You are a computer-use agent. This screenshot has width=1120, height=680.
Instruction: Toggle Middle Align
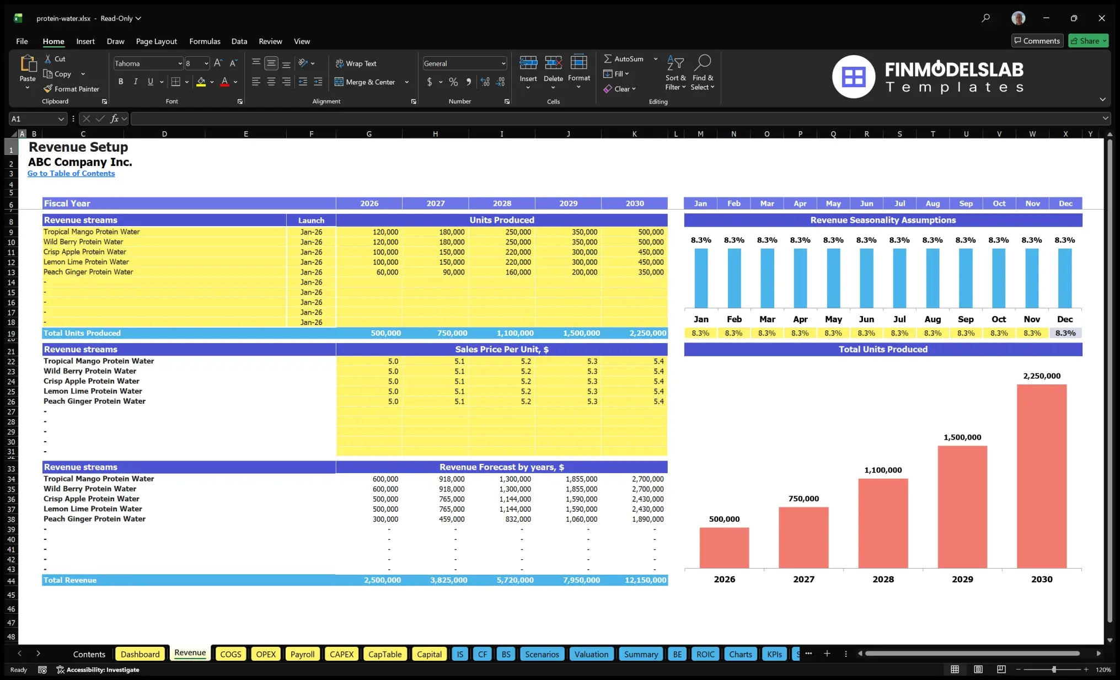271,63
